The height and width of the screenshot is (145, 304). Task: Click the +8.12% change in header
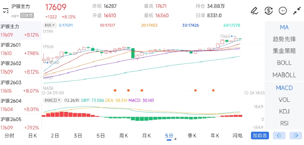[69, 17]
